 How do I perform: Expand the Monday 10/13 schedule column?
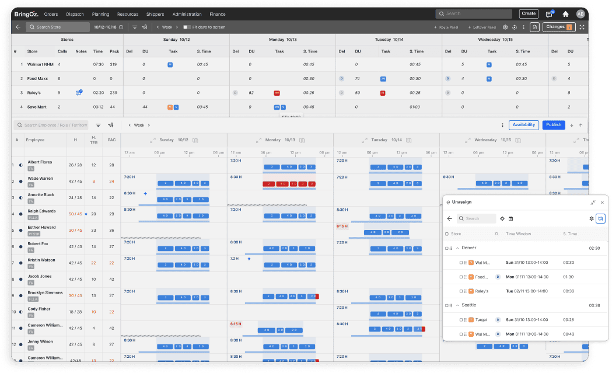point(259,140)
